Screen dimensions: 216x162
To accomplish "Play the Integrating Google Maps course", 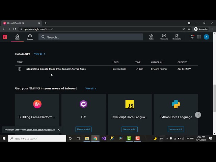I will coord(20,69).
